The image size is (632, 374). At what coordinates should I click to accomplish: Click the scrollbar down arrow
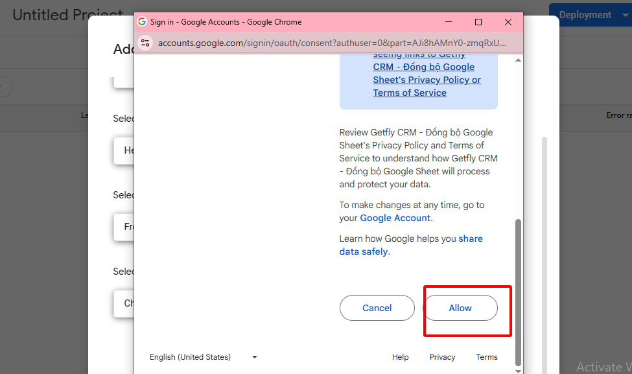517,370
